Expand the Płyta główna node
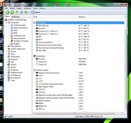The height and width of the screenshot is (123, 131). pos(6,46)
